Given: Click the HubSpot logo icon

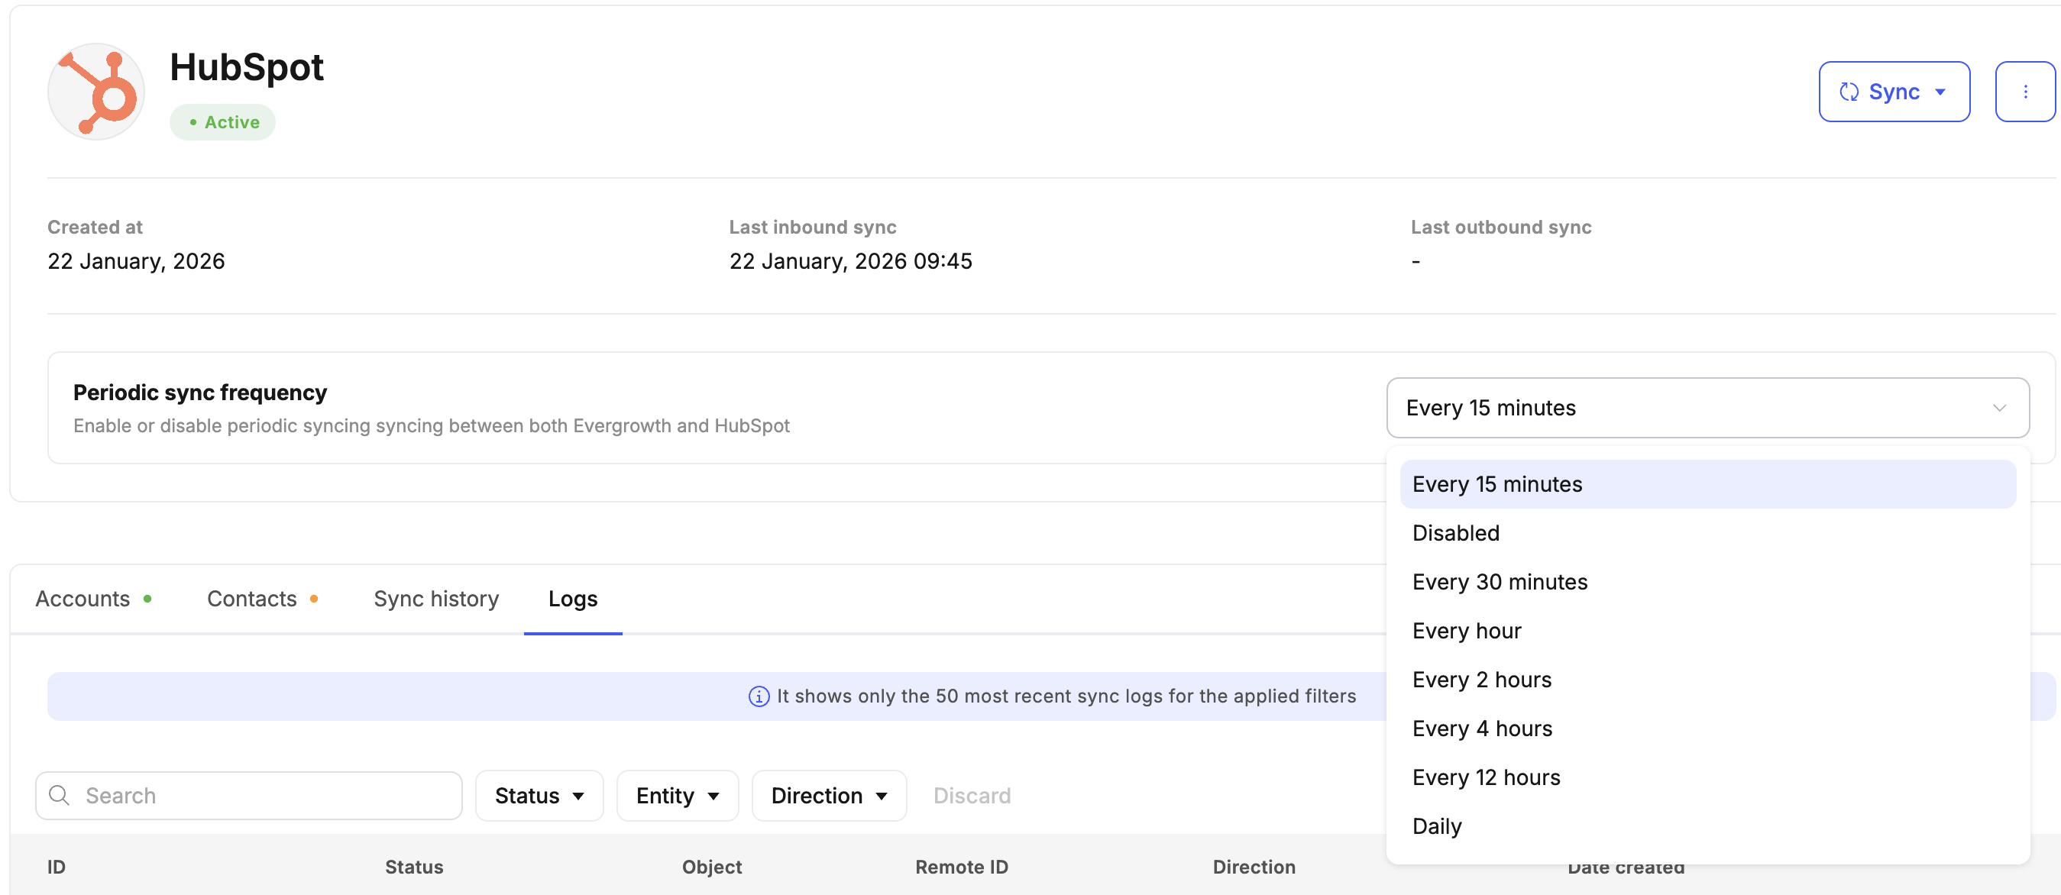Looking at the screenshot, I should [x=96, y=90].
